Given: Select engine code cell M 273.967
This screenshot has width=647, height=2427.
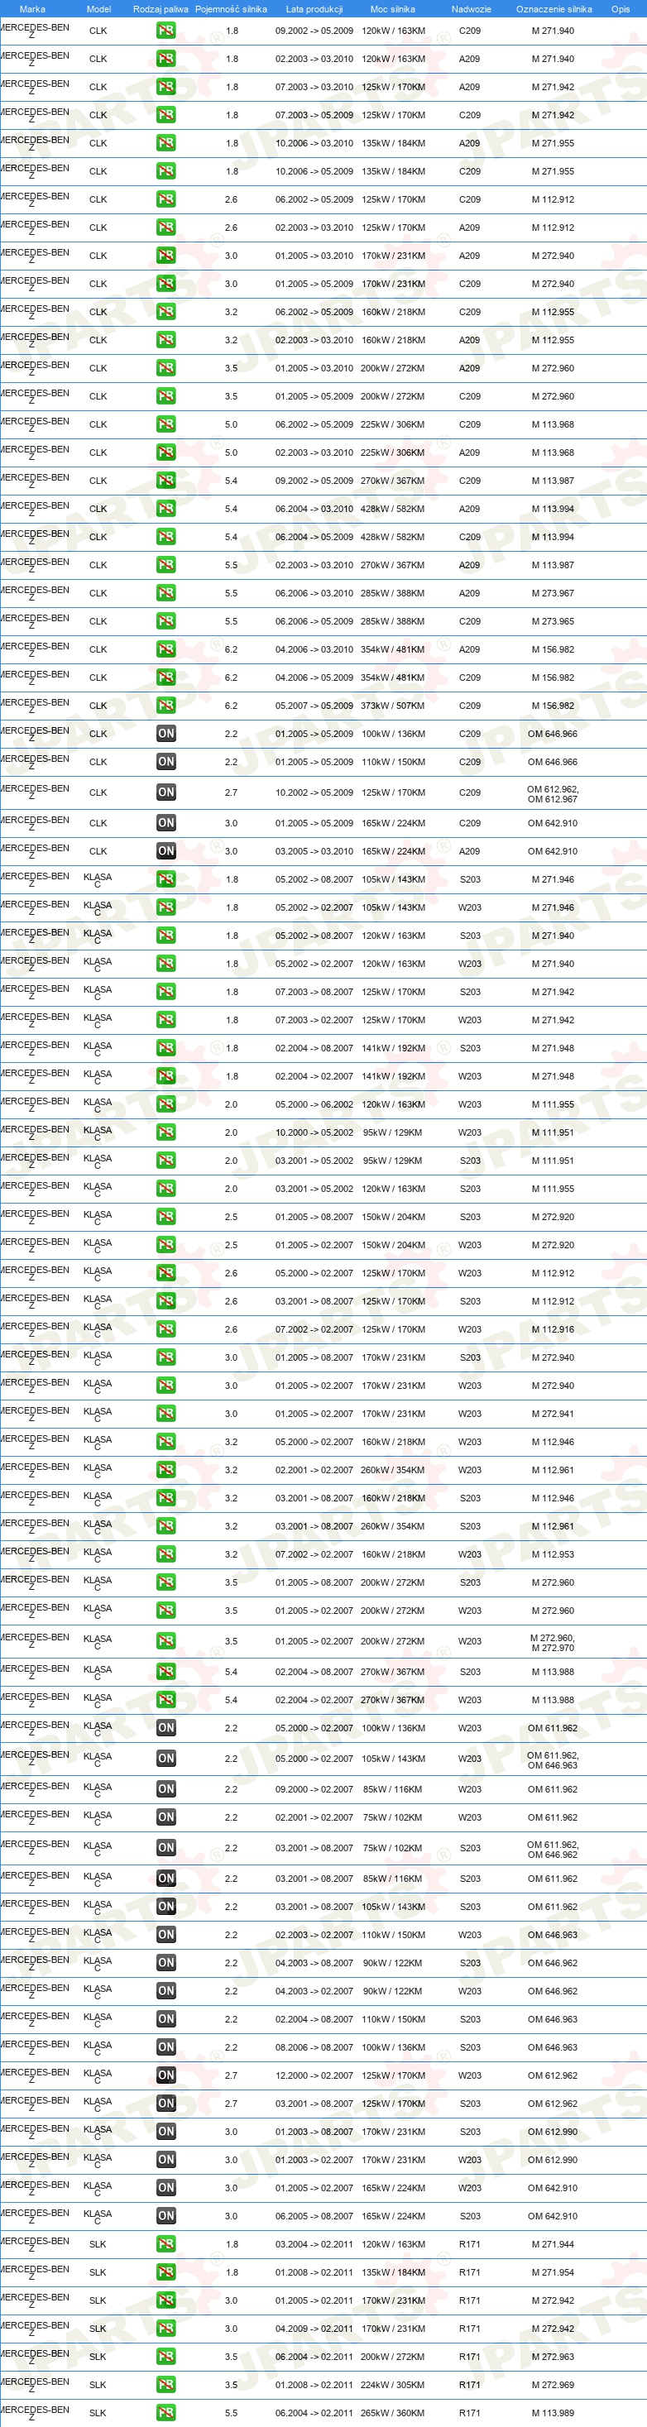Looking at the screenshot, I should pyautogui.click(x=553, y=594).
